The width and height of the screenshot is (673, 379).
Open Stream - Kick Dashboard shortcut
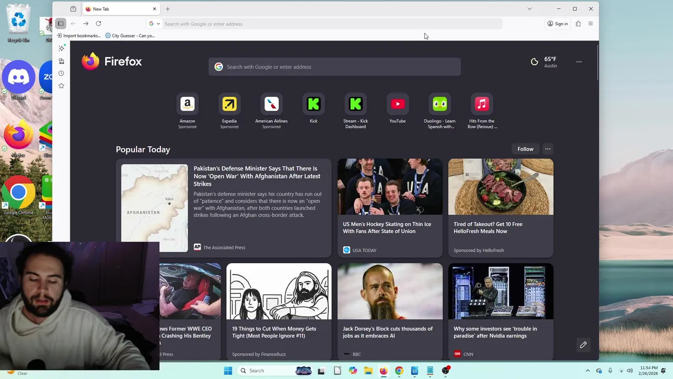click(x=355, y=111)
